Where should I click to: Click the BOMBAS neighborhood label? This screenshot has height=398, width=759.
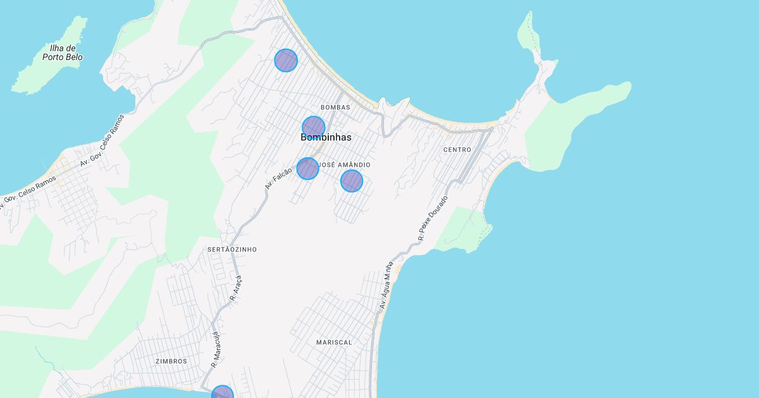335,107
